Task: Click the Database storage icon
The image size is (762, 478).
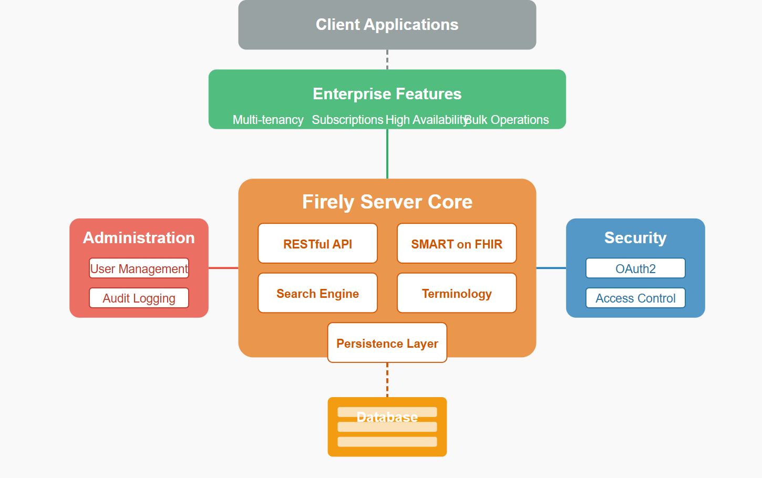Action: (387, 427)
